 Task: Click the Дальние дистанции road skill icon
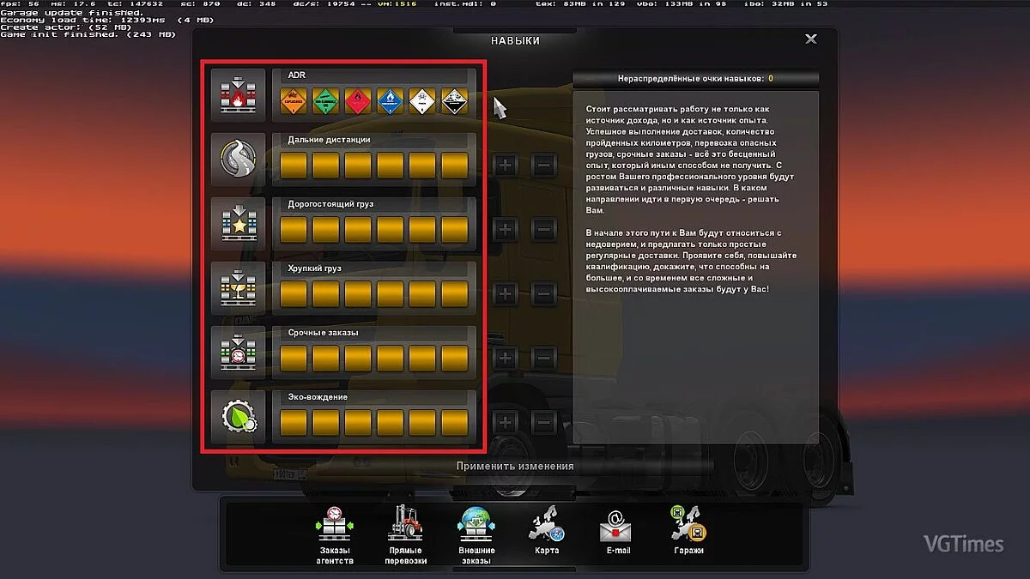[239, 160]
